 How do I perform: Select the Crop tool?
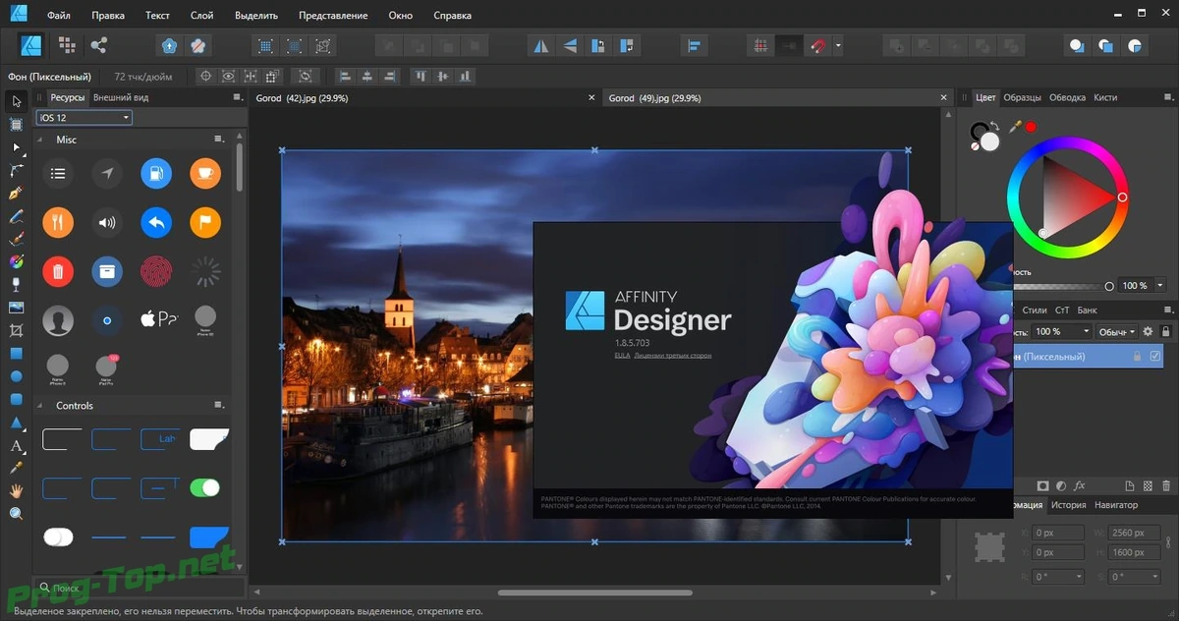click(x=17, y=330)
